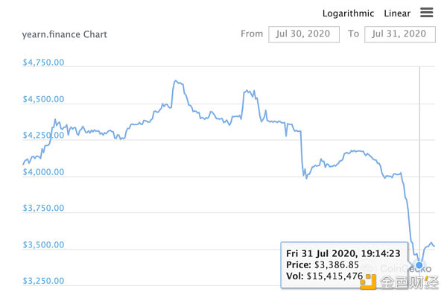Click the highlighted blue data point marker
The image size is (447, 298).
click(x=419, y=265)
